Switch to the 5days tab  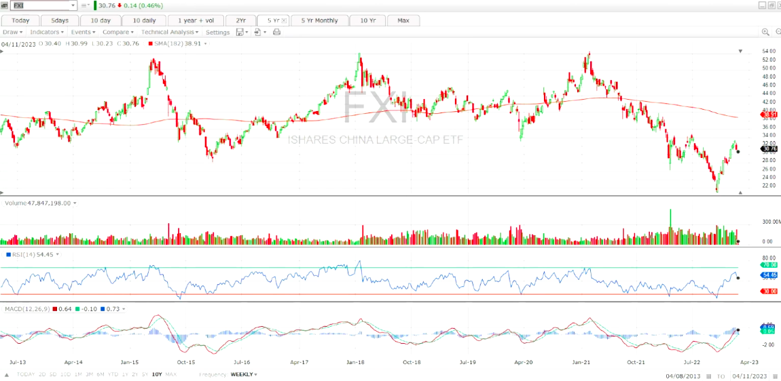[x=60, y=20]
